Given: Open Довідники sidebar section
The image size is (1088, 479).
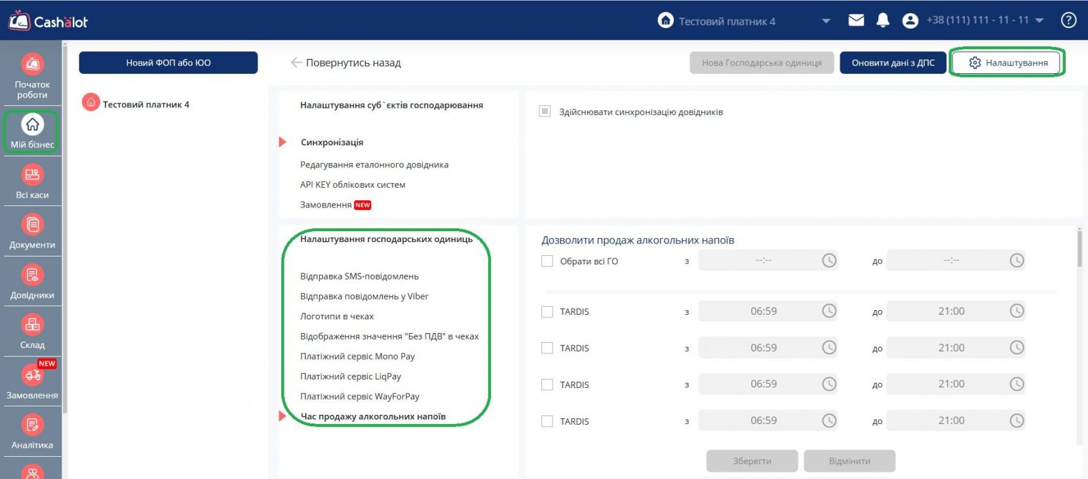Looking at the screenshot, I should (32, 275).
